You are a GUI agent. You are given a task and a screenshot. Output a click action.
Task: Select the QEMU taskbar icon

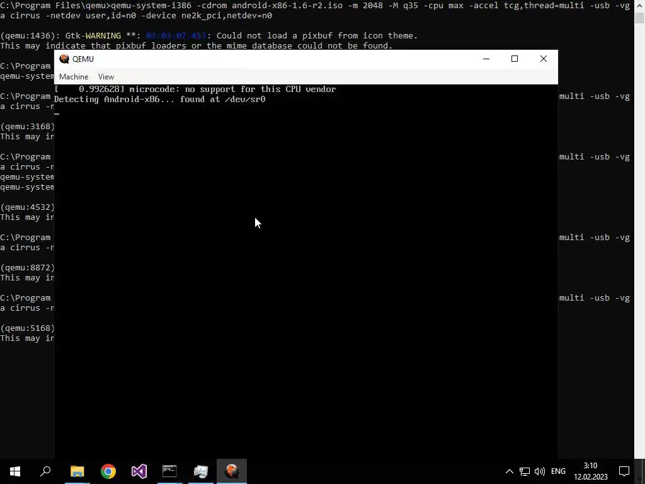[x=232, y=471]
